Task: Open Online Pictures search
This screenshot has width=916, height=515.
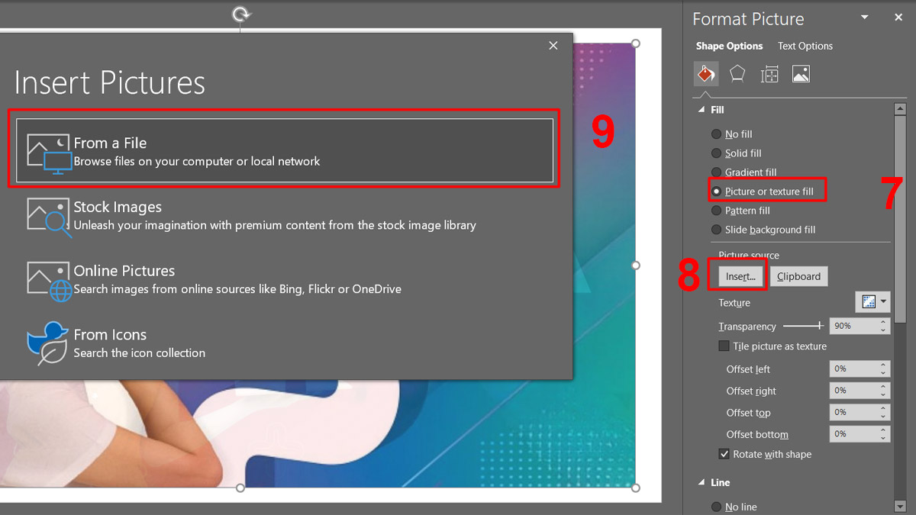Action: click(x=282, y=279)
